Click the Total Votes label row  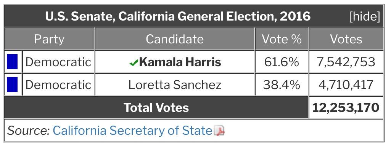point(156,107)
